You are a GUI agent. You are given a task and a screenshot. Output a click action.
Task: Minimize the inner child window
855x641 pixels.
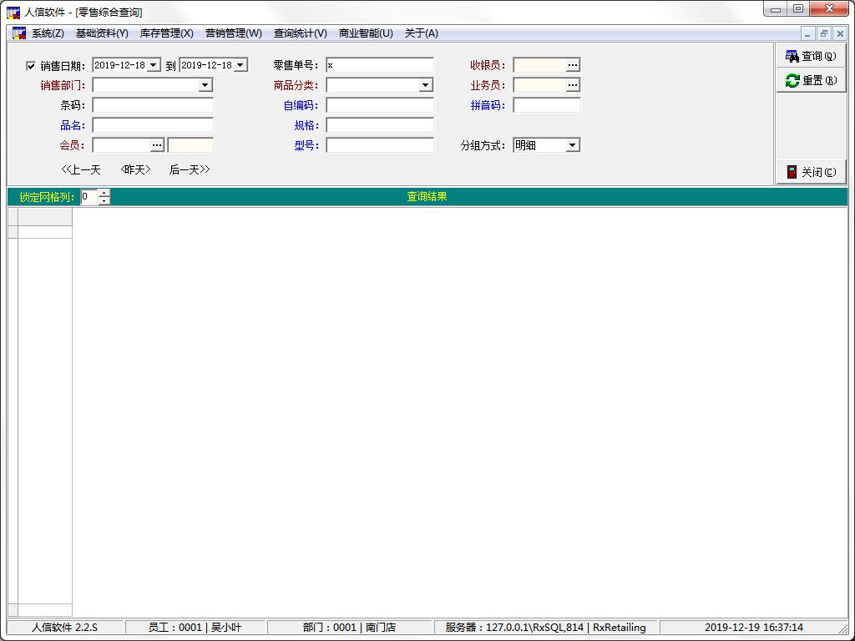tap(807, 33)
